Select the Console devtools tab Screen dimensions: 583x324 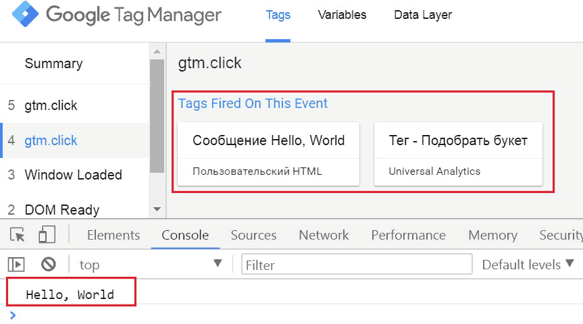pyautogui.click(x=185, y=235)
